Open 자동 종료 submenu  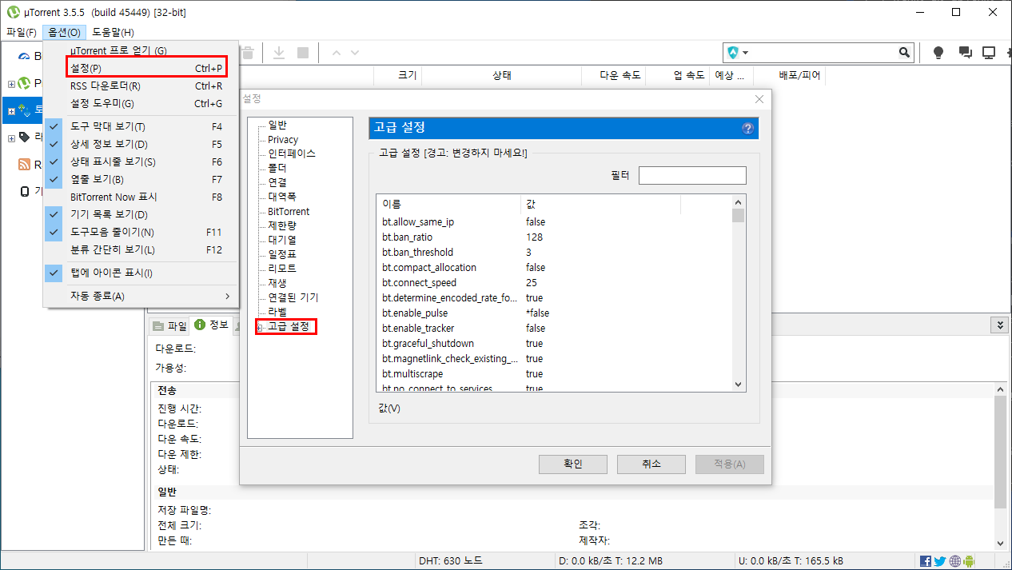point(141,296)
